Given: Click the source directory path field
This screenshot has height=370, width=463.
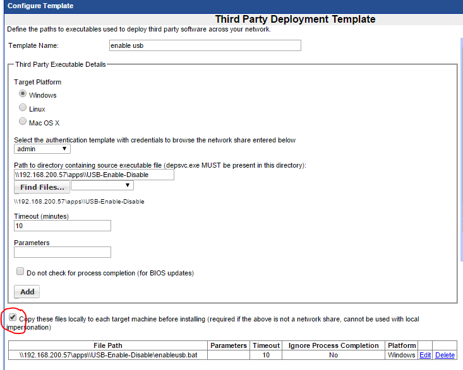Looking at the screenshot, I should 94,175.
